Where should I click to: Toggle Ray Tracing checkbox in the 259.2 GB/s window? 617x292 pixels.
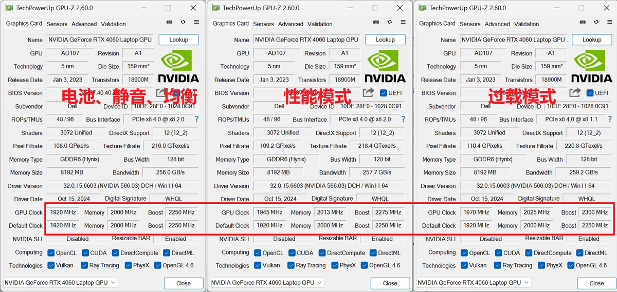pos(497,265)
